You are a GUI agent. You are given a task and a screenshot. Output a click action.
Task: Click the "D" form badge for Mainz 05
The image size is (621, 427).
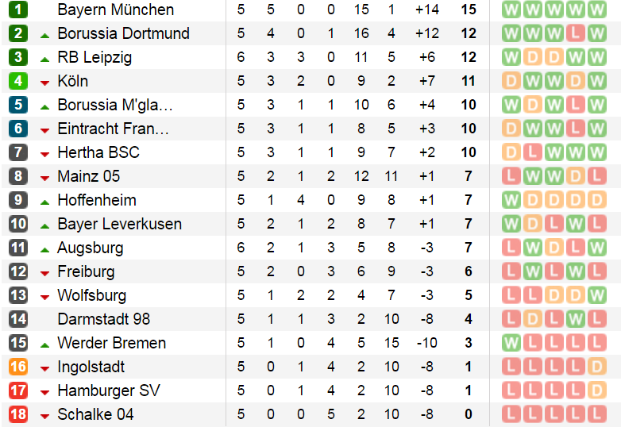click(x=577, y=176)
